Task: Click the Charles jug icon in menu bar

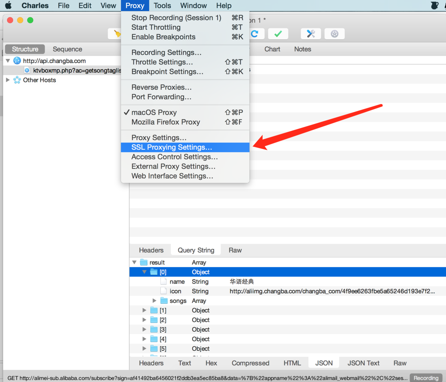Action: pyautogui.click(x=434, y=5)
